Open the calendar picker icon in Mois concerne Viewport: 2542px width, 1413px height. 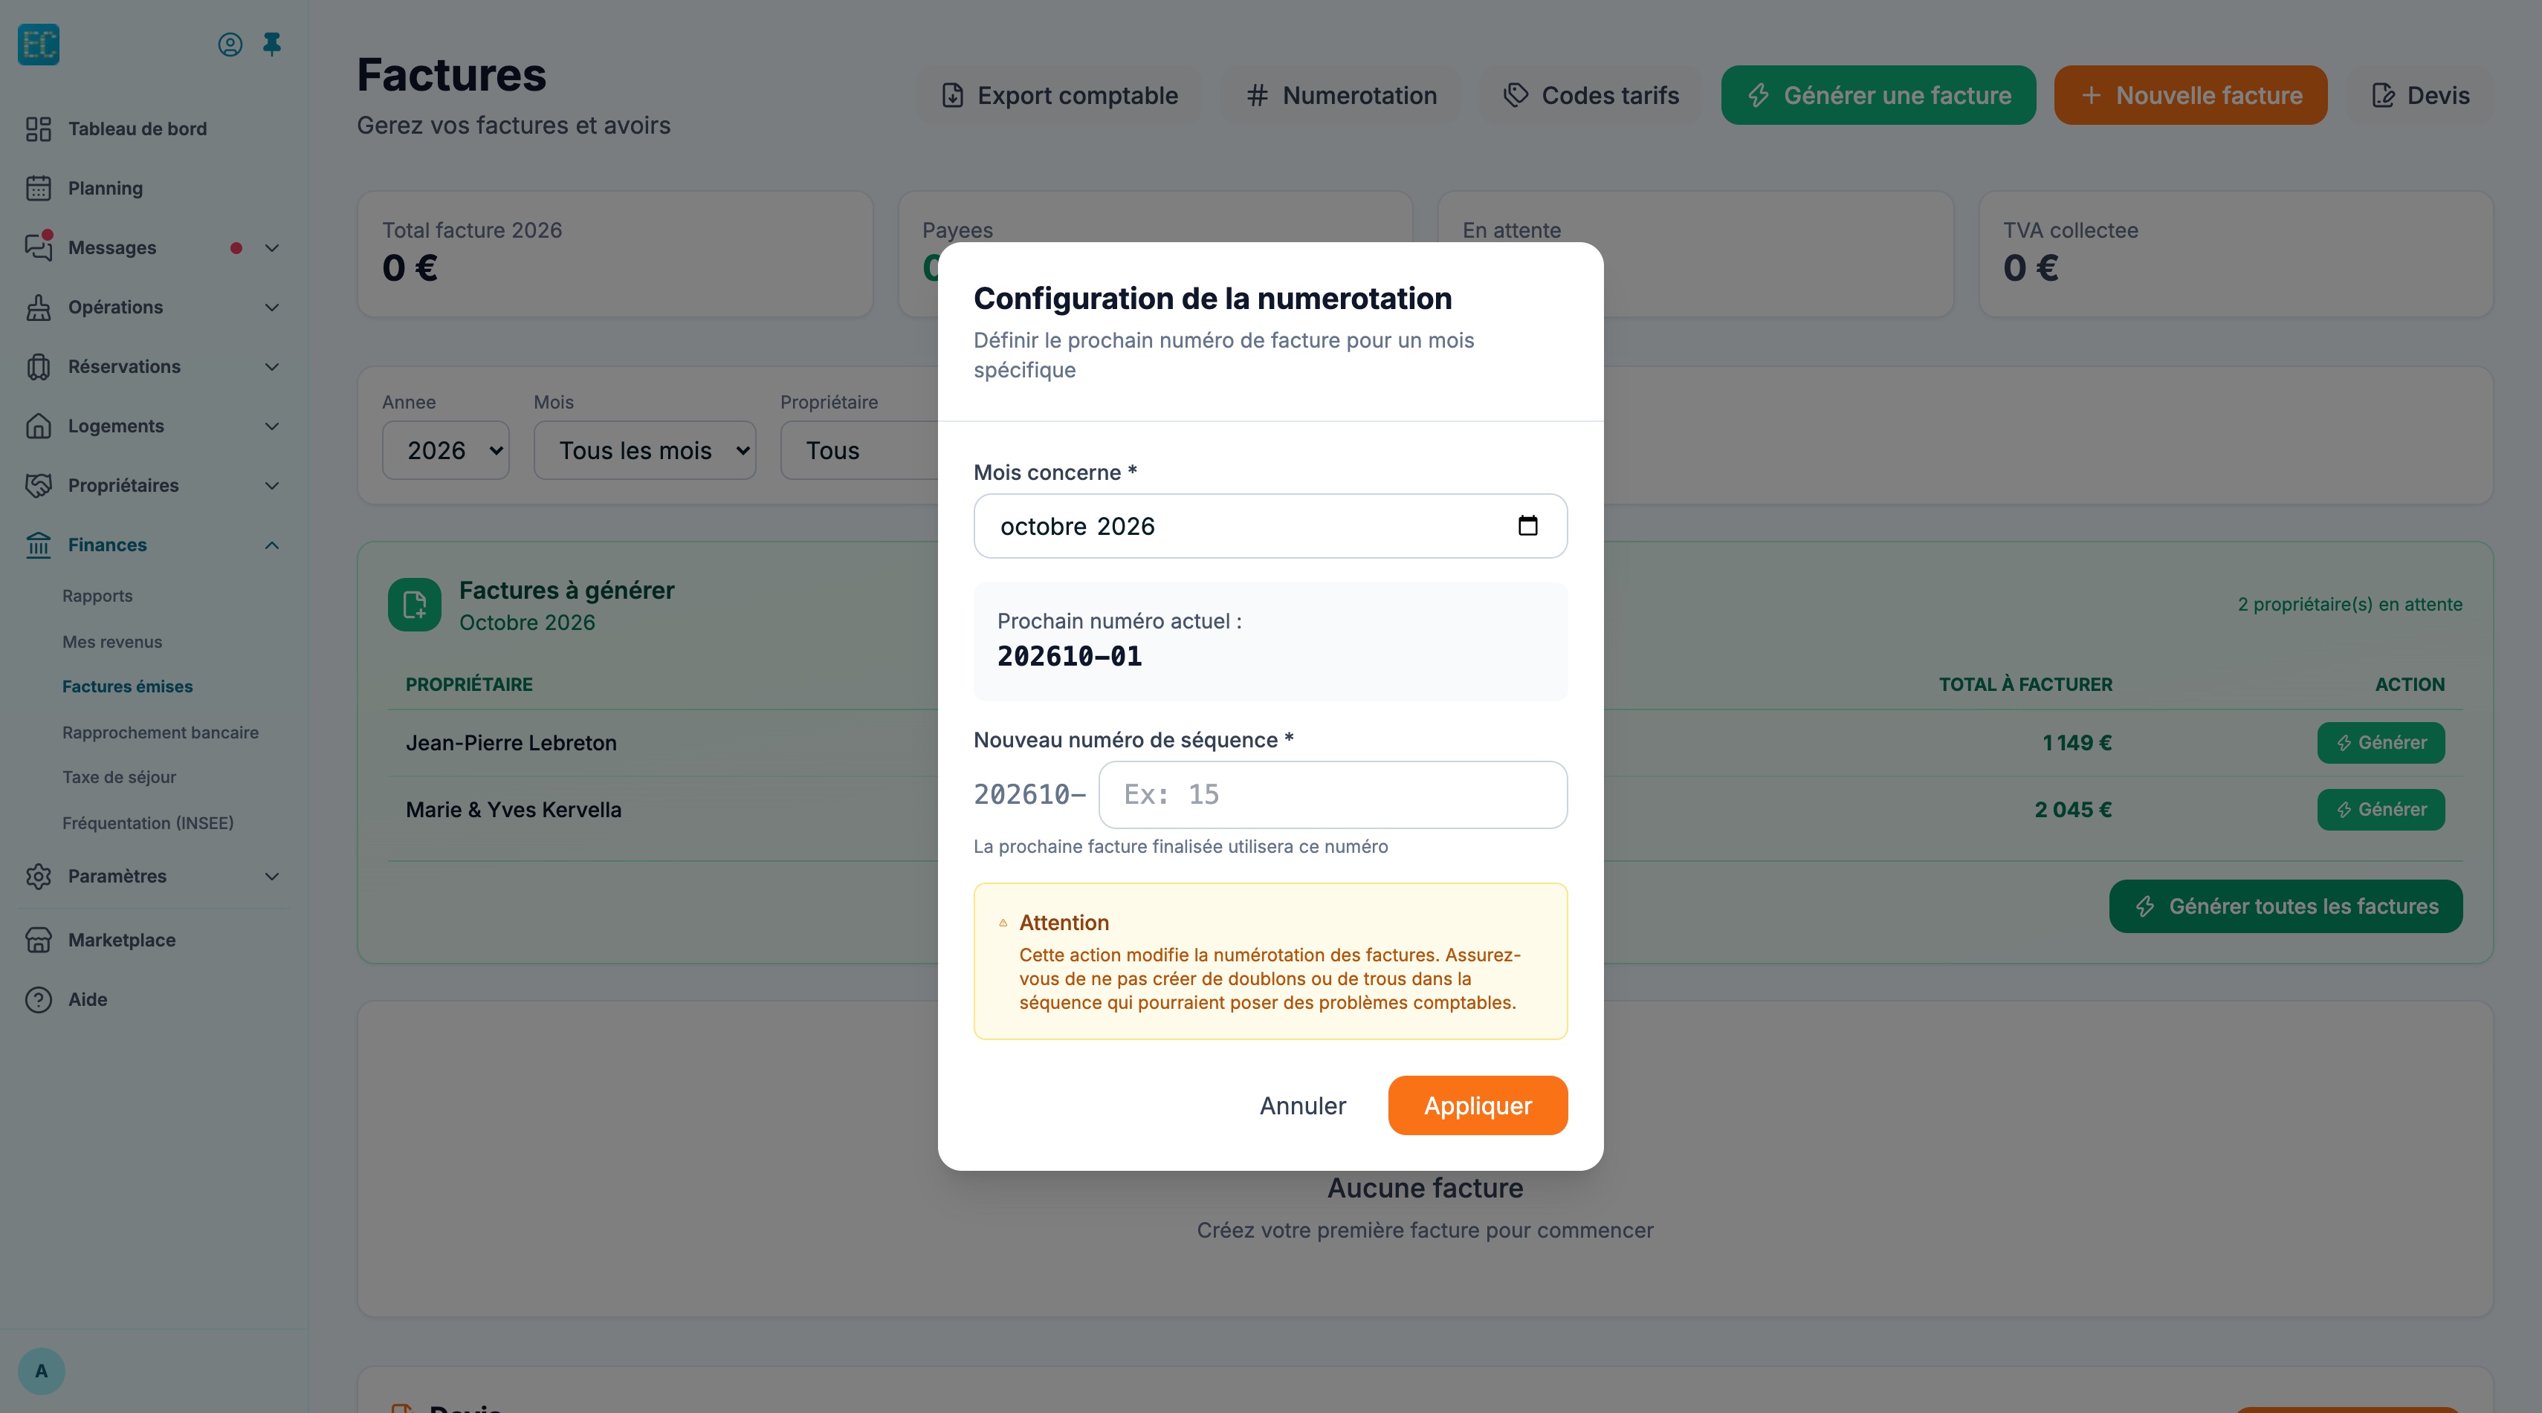[1527, 525]
